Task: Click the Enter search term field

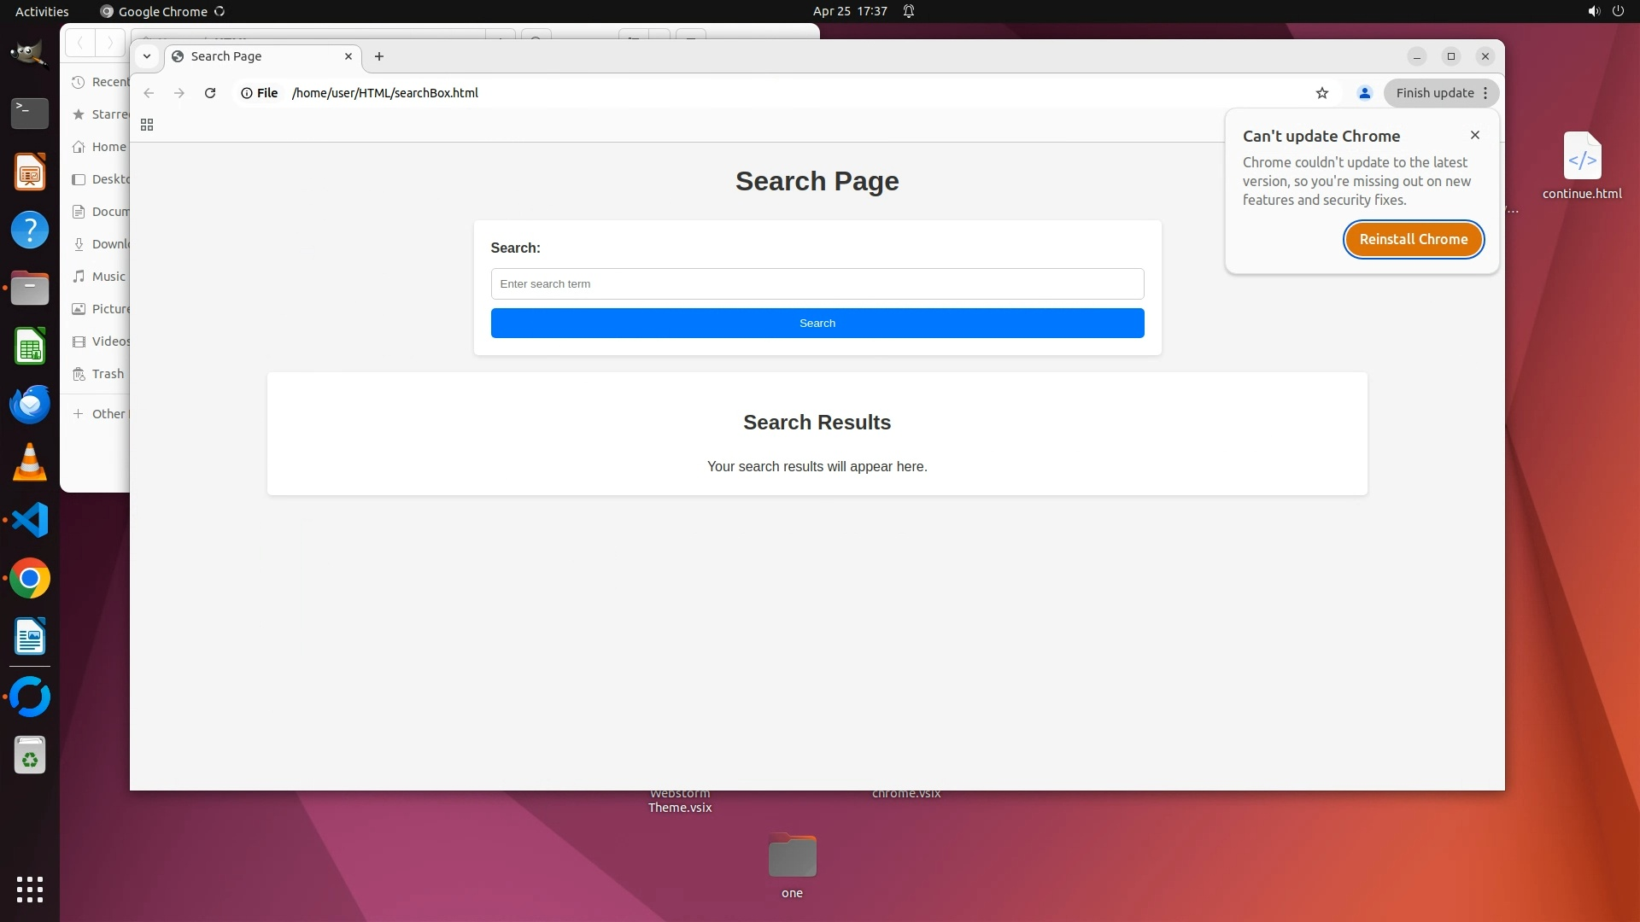Action: click(817, 283)
